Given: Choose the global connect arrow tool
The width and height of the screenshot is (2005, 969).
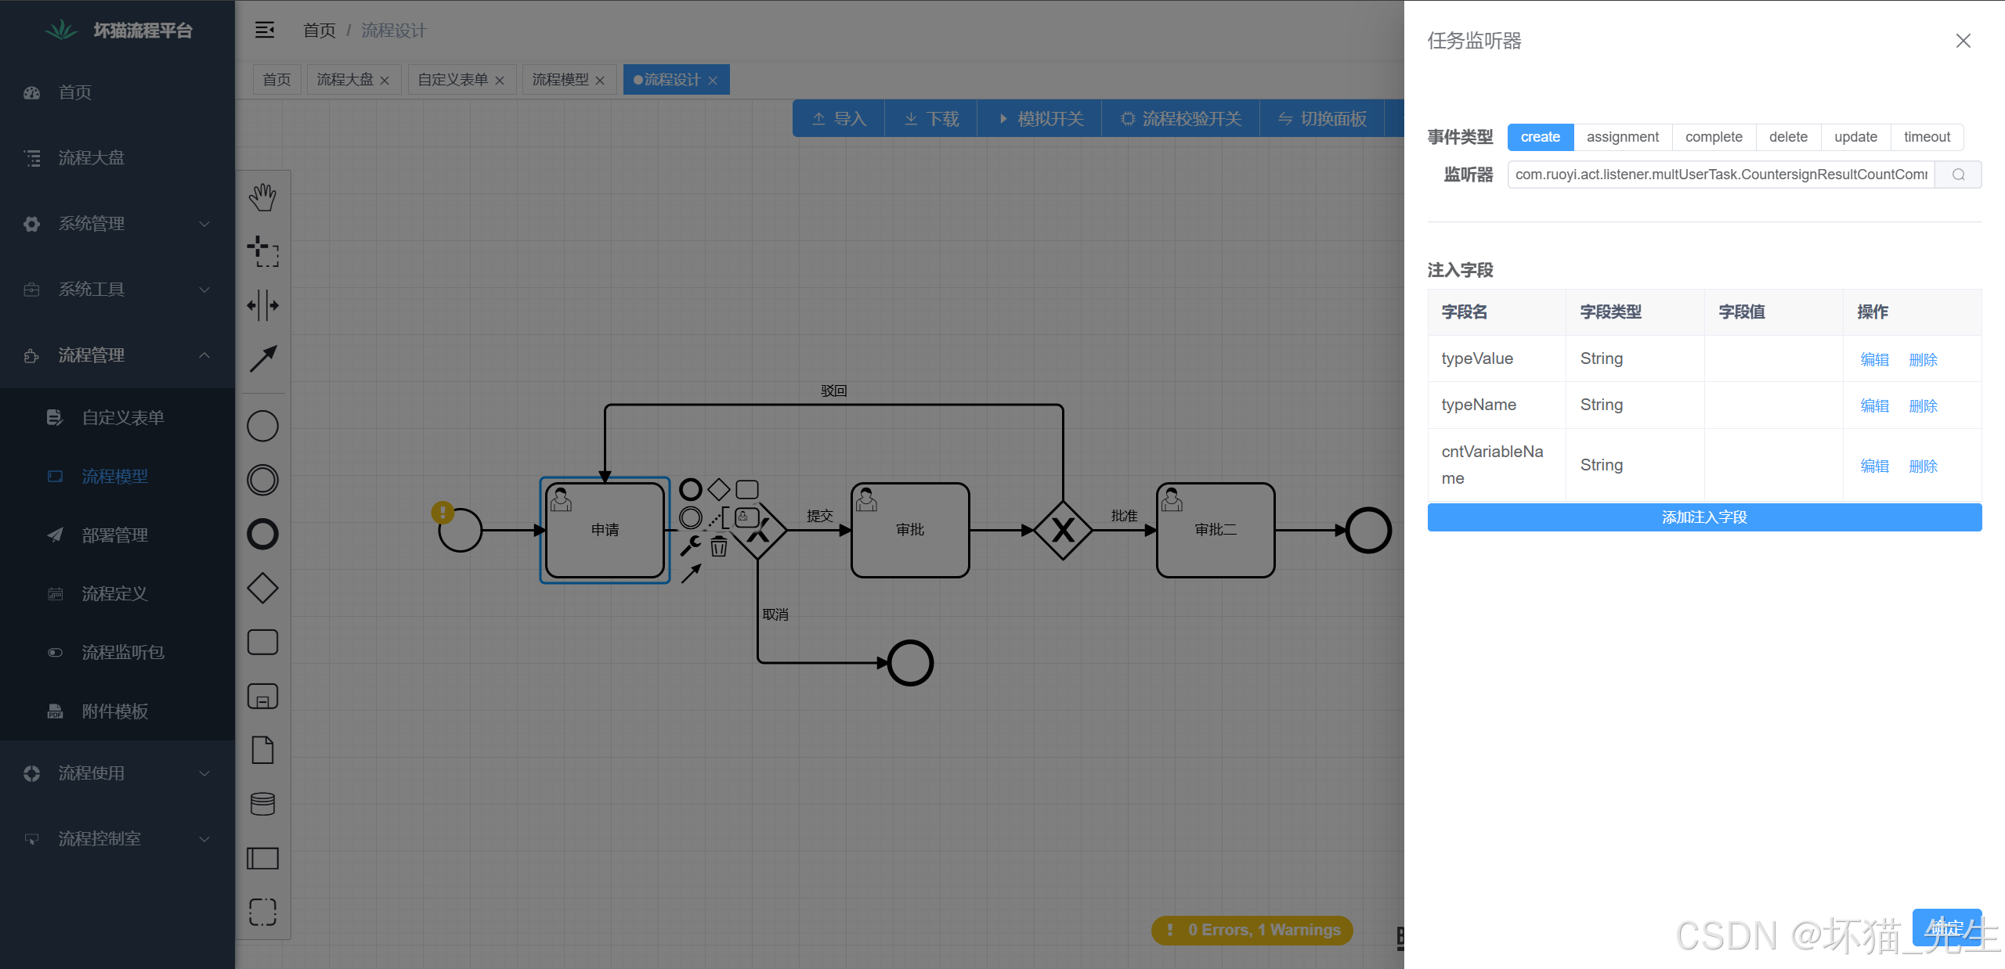Looking at the screenshot, I should tap(262, 359).
